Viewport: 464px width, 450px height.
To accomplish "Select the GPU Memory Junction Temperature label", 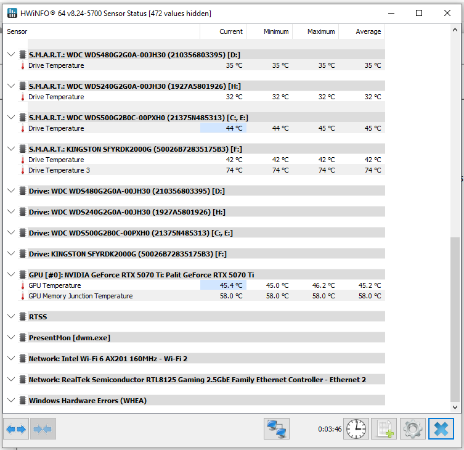I will (x=81, y=296).
